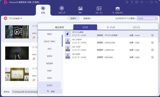Screen dimensions: 160x97
Task: Click the key registration icon
Action: coord(132,2)
